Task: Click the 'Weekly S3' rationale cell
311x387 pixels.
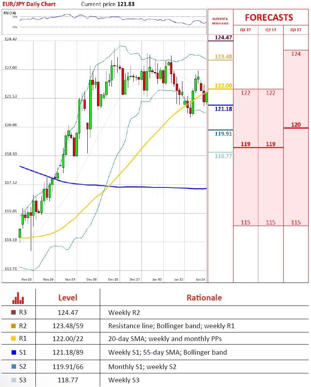Action: tap(124, 380)
